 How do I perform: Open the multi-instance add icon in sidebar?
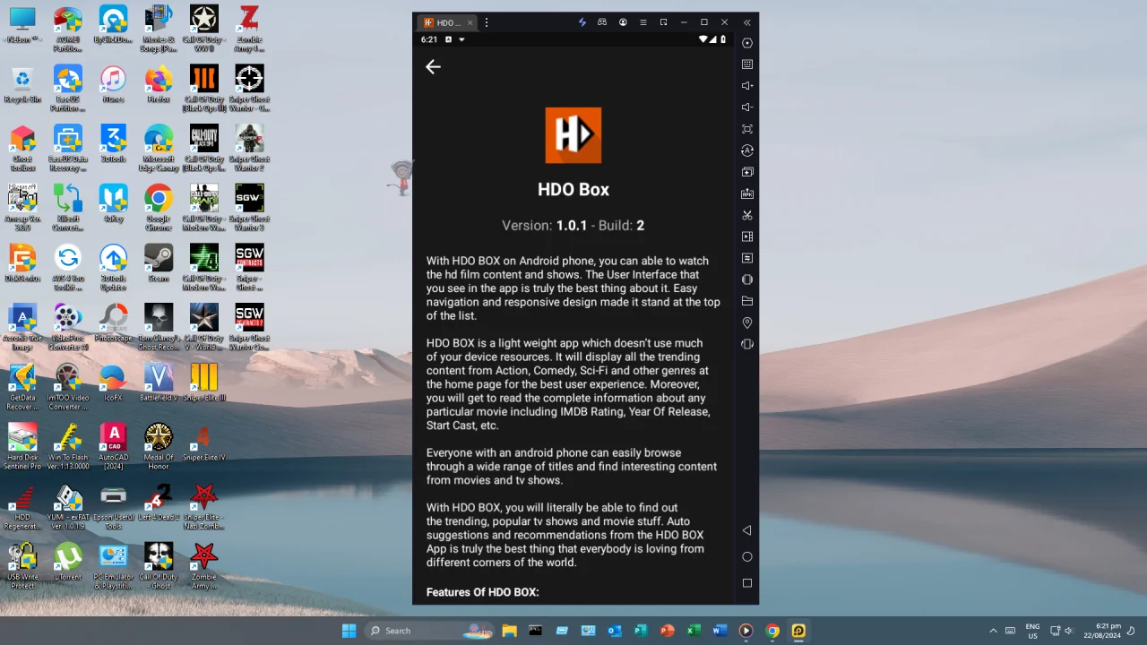coord(747,172)
